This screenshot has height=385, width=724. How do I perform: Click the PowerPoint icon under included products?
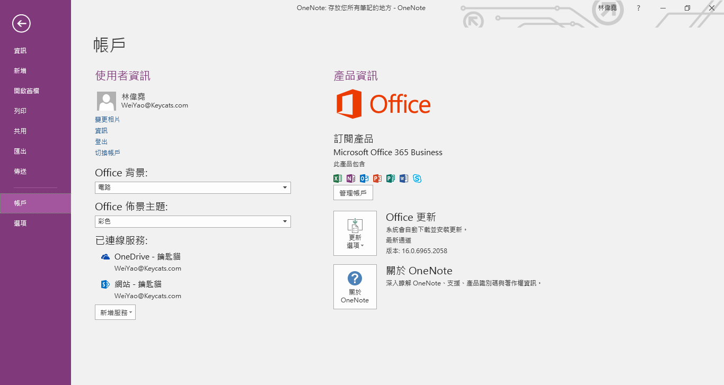pyautogui.click(x=377, y=178)
